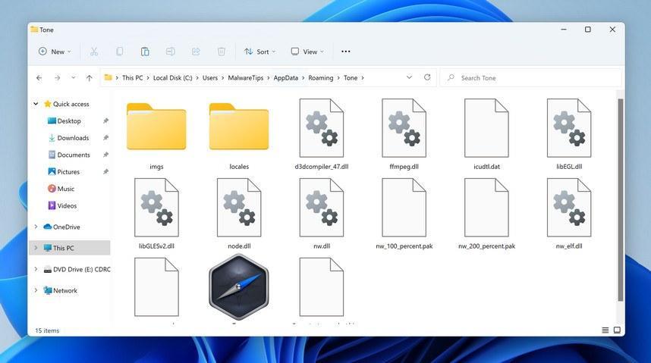The width and height of the screenshot is (651, 363).
Task: Click the Share icon in toolbar
Action: [196, 52]
